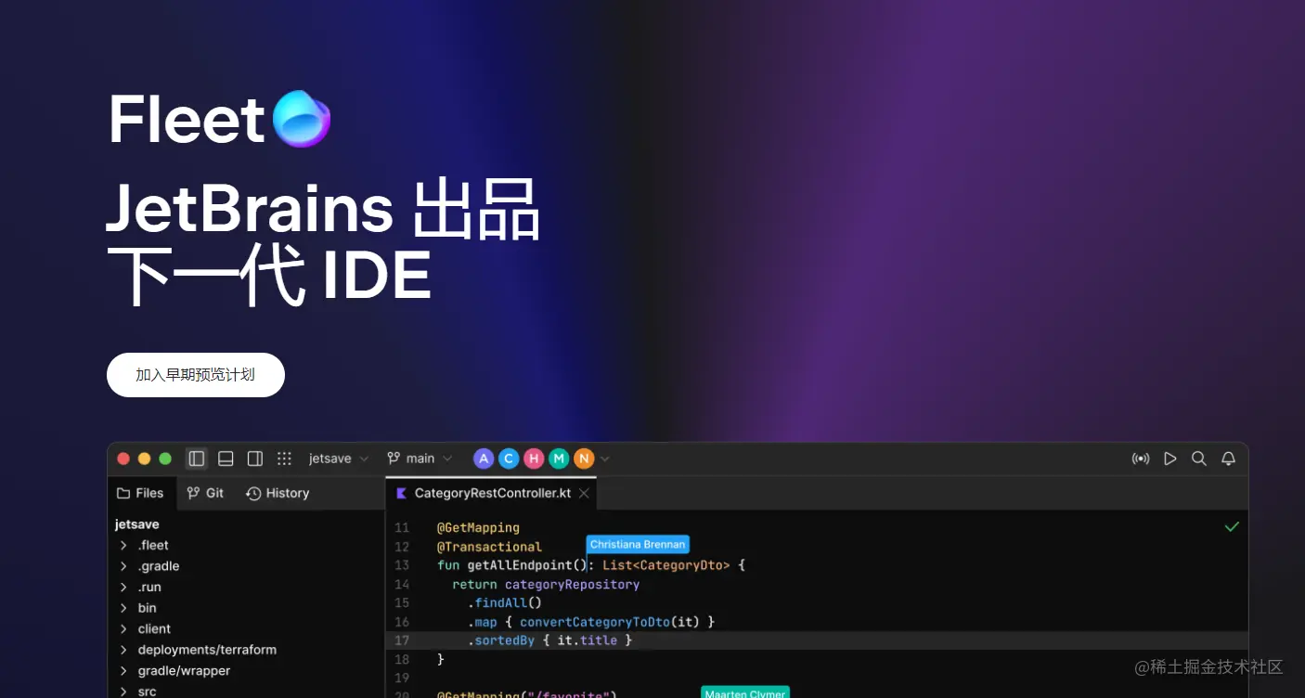Switch to the History tab
The height and width of the screenshot is (698, 1305).
[278, 493]
